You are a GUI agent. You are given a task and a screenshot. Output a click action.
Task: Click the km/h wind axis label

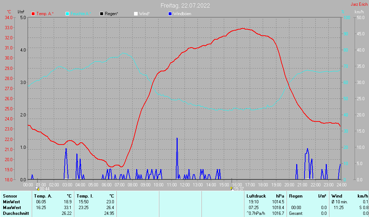click(x=359, y=12)
